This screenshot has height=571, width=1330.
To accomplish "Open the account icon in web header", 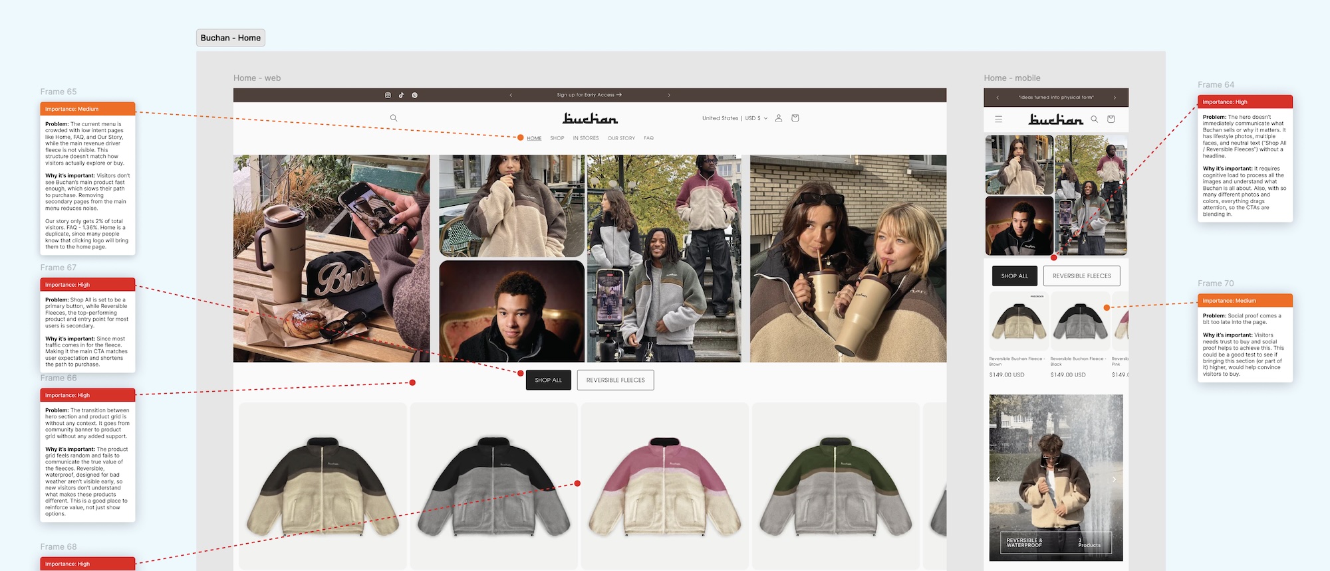I will [779, 118].
